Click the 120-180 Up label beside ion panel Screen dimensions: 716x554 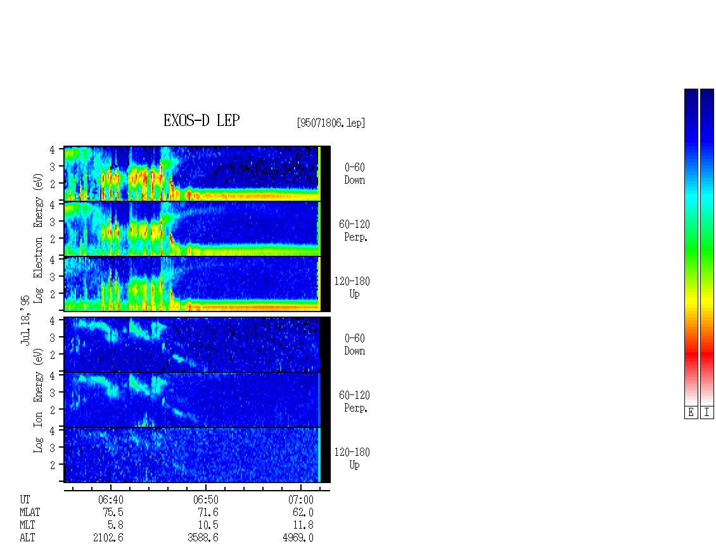(x=352, y=458)
